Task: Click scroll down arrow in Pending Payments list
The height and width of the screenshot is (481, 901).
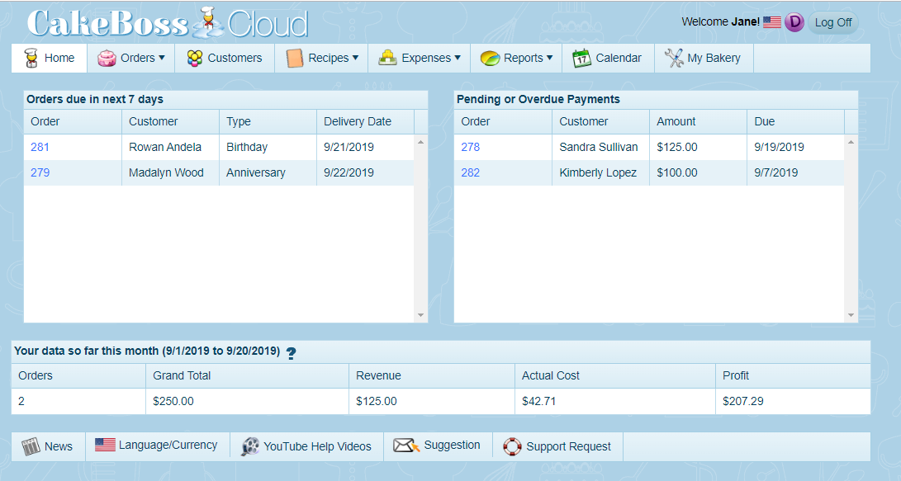Action: pos(851,315)
